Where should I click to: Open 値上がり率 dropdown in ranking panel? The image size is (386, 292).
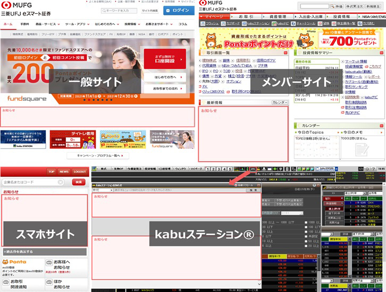pyautogui.click(x=355, y=193)
